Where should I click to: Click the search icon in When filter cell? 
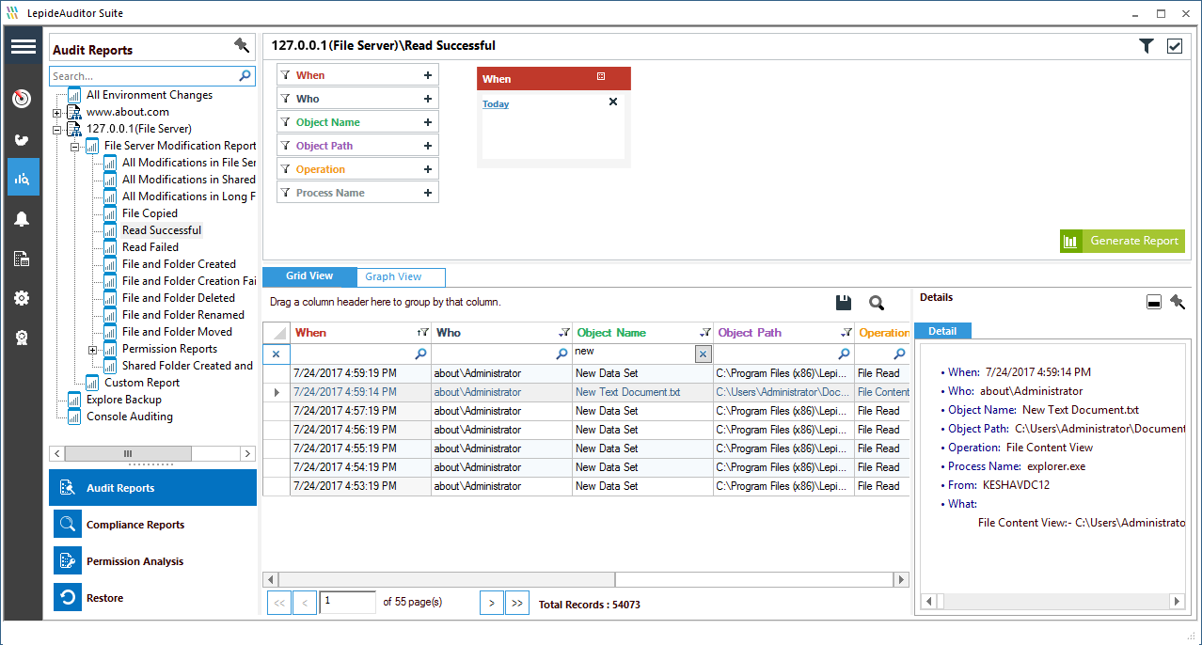pyautogui.click(x=420, y=354)
